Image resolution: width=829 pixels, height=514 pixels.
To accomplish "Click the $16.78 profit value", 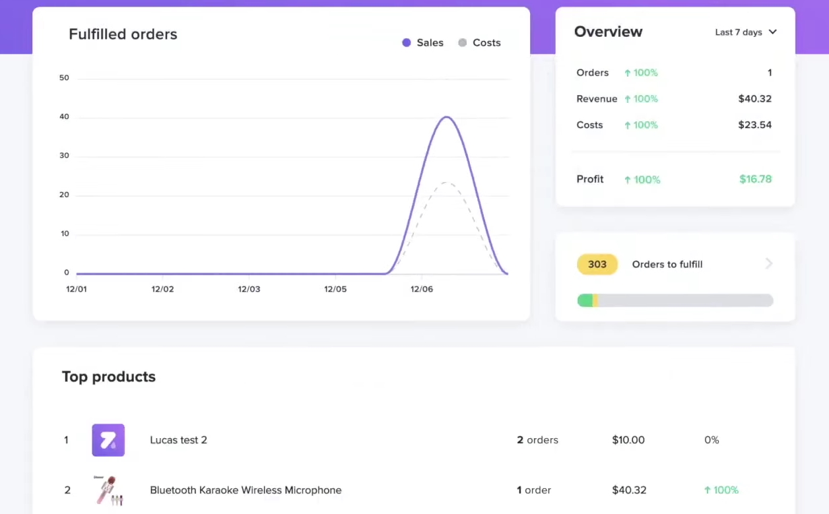I will 755,179.
